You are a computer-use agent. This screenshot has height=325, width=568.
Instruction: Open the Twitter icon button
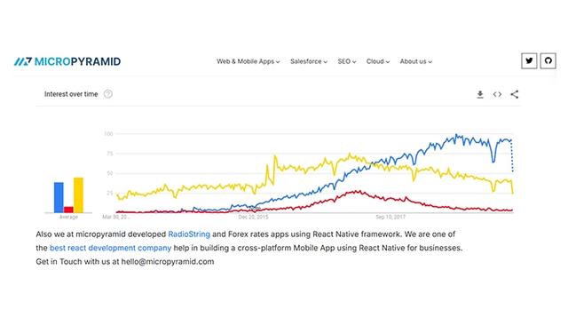(529, 61)
